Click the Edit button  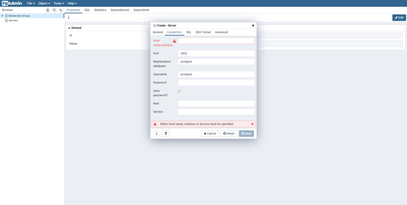coord(399,18)
